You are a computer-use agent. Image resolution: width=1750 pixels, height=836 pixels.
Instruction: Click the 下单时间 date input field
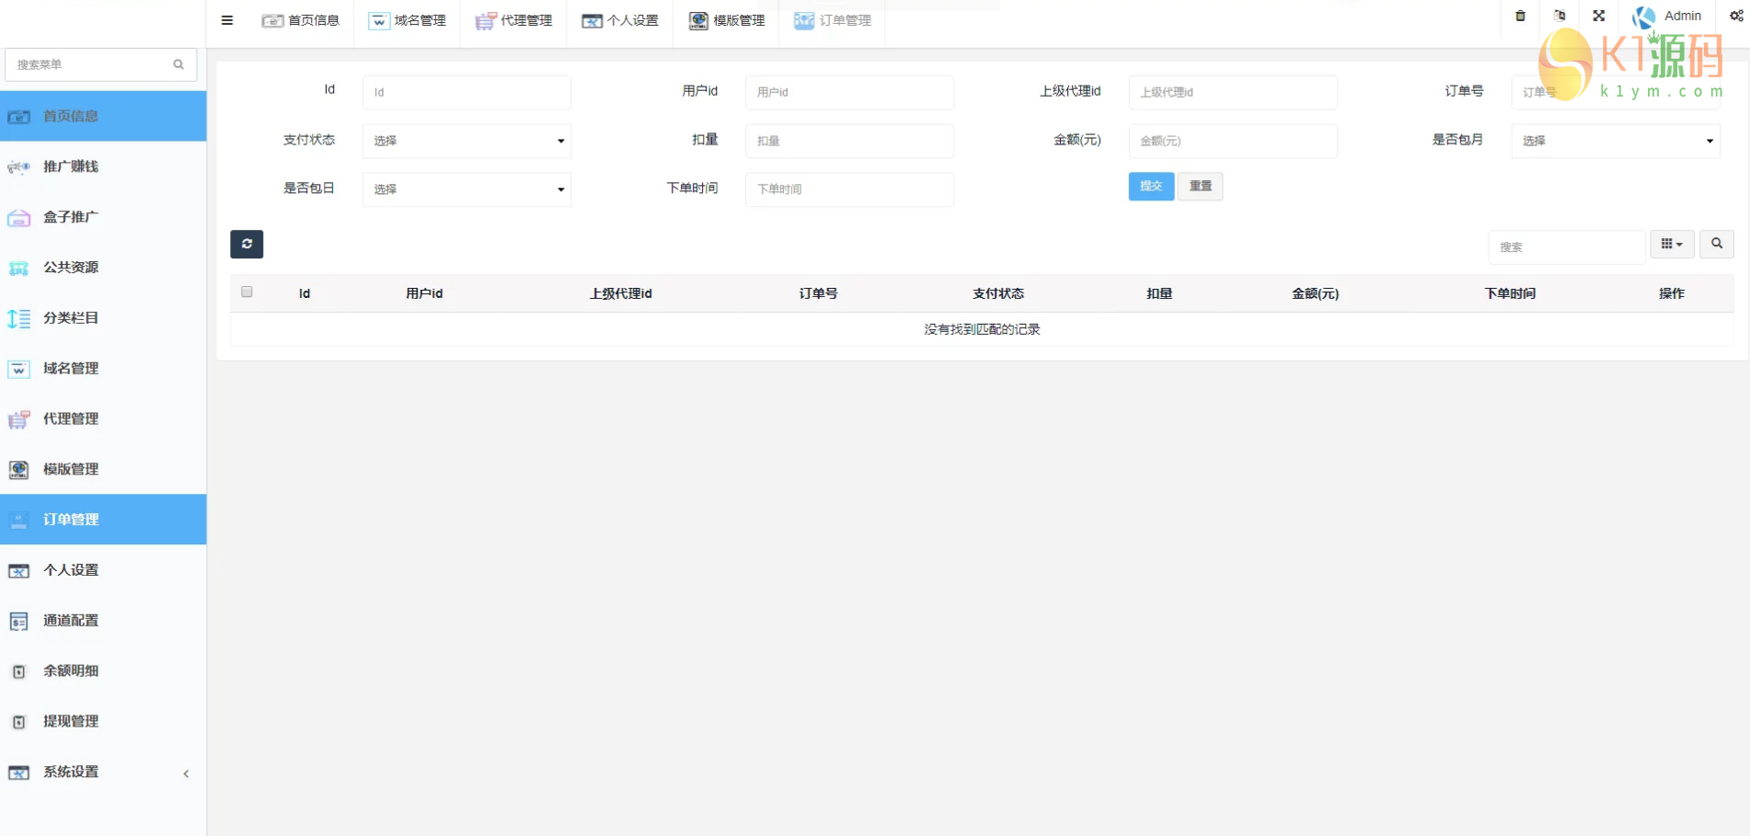[x=849, y=189]
